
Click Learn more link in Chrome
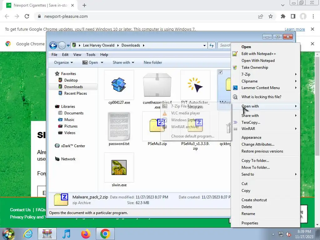[295, 29]
